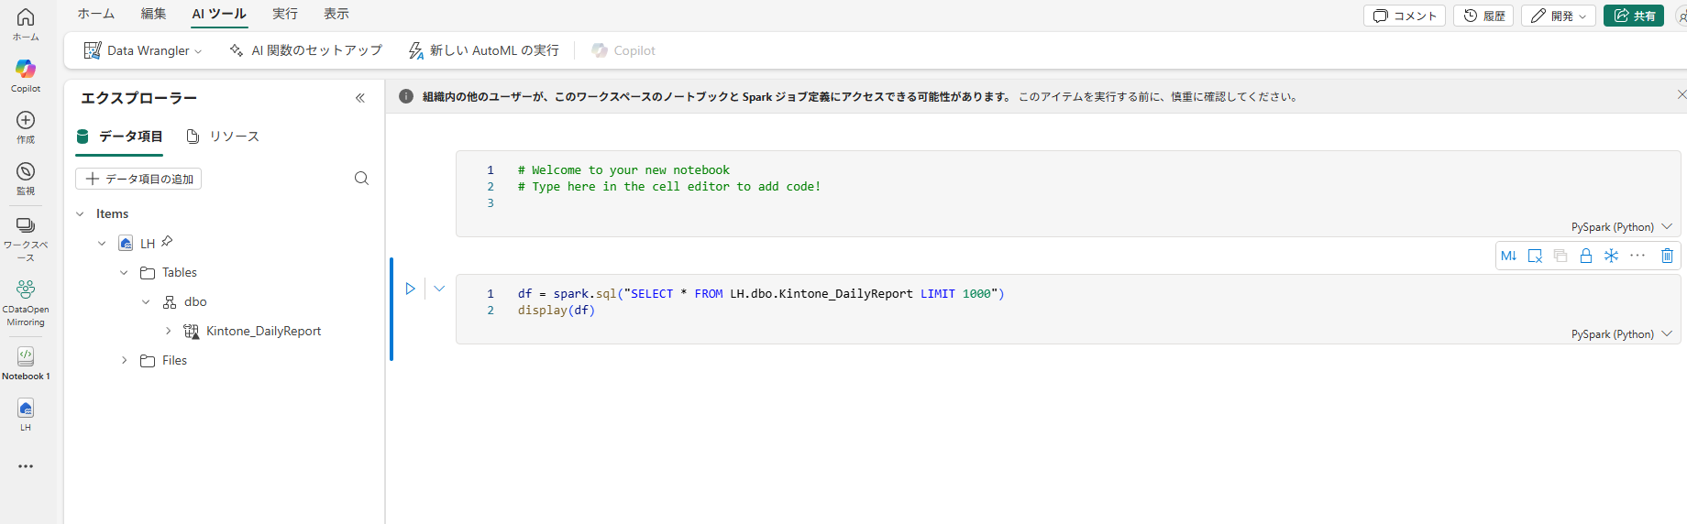The height and width of the screenshot is (524, 1687).
Task: Freeze the cell with the snowflake icon
Action: click(1611, 256)
